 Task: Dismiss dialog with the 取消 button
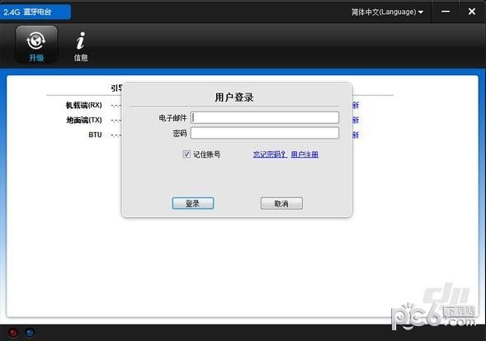(x=281, y=204)
